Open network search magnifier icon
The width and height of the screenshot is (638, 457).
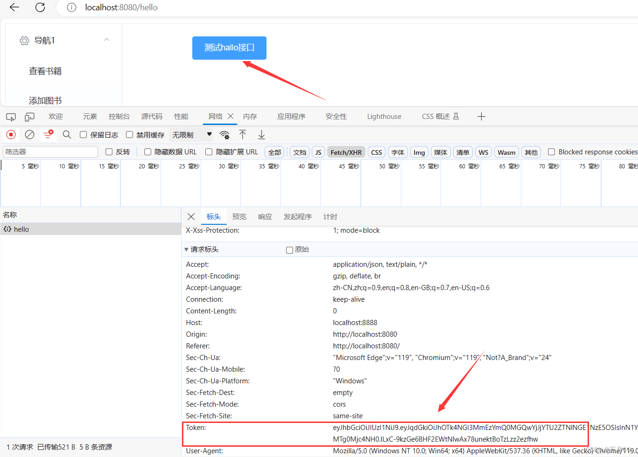pyautogui.click(x=67, y=135)
